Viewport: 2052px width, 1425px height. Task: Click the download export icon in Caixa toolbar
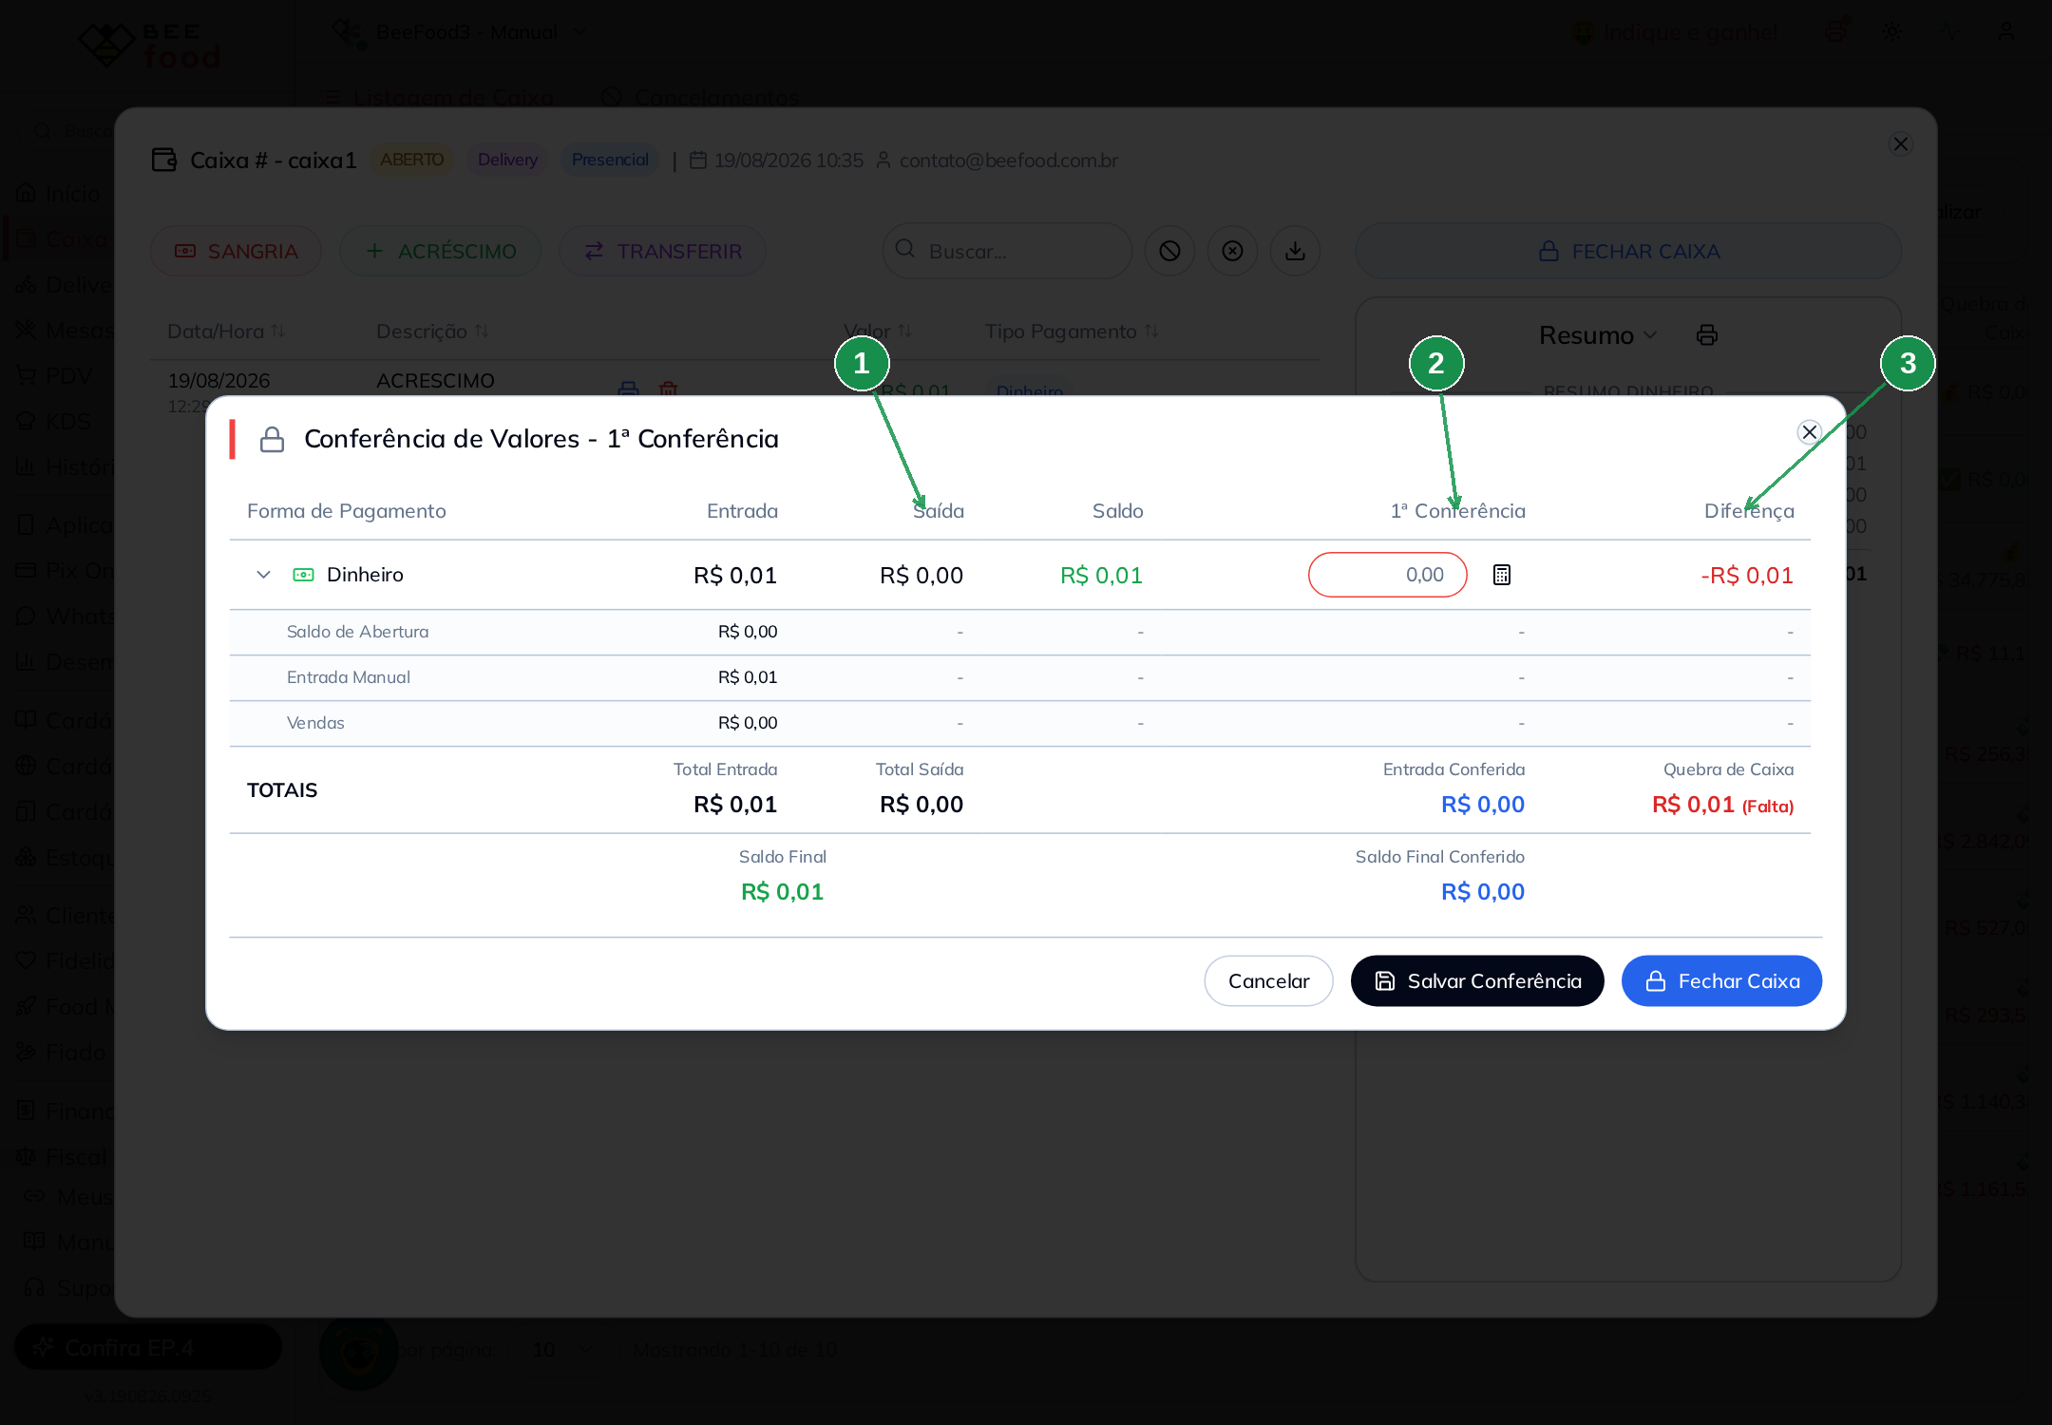tap(1295, 251)
